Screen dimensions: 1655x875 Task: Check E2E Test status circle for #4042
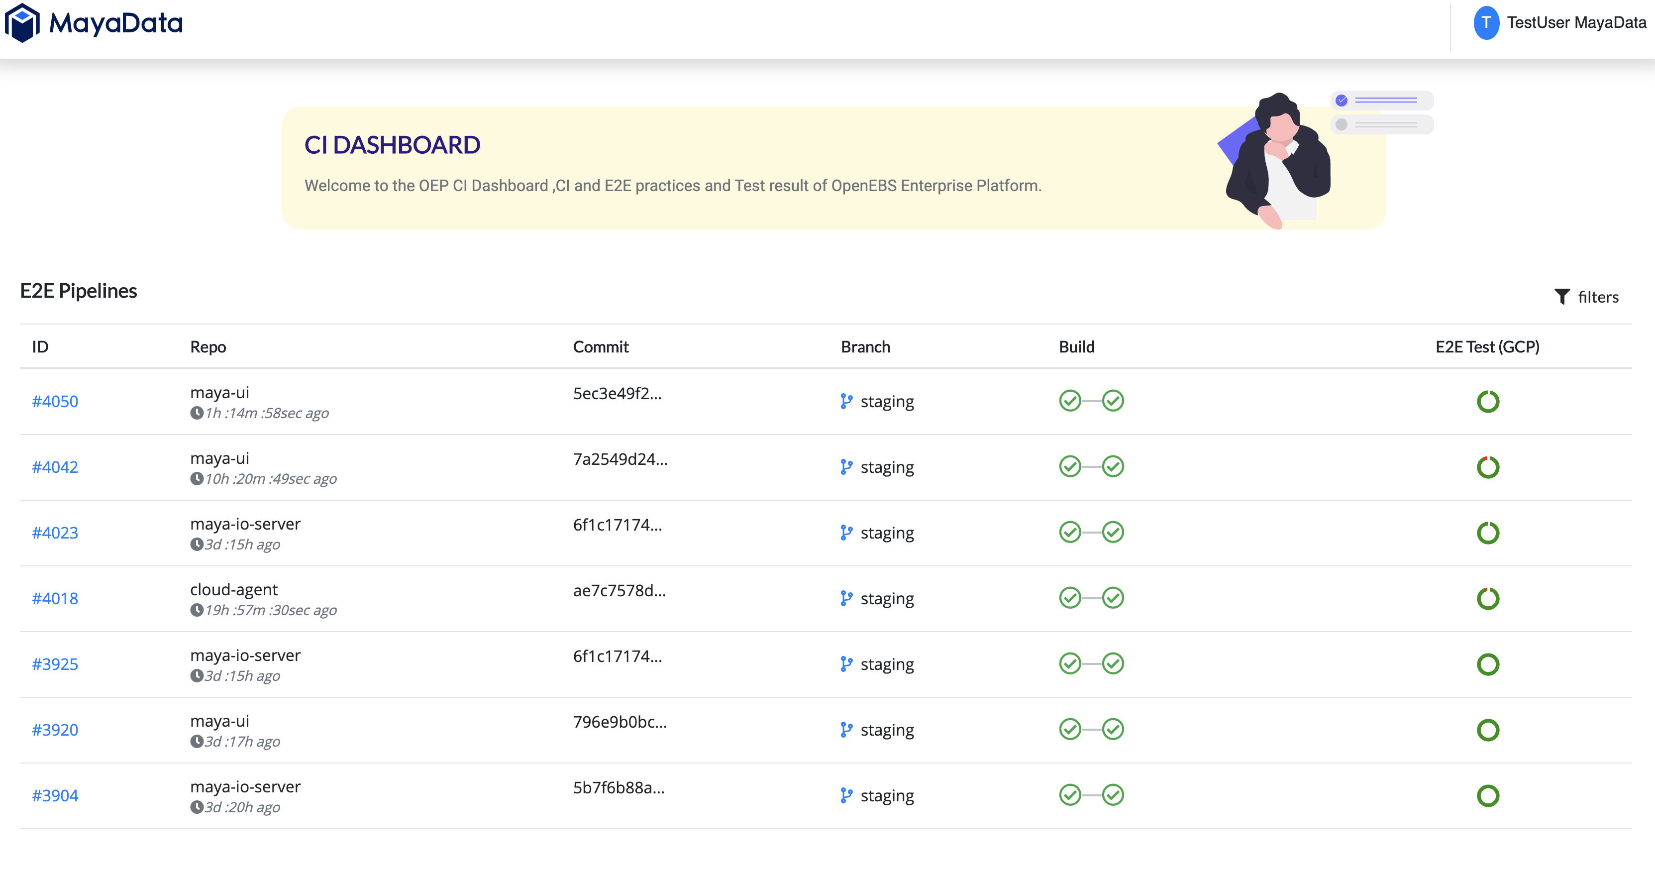click(x=1487, y=467)
